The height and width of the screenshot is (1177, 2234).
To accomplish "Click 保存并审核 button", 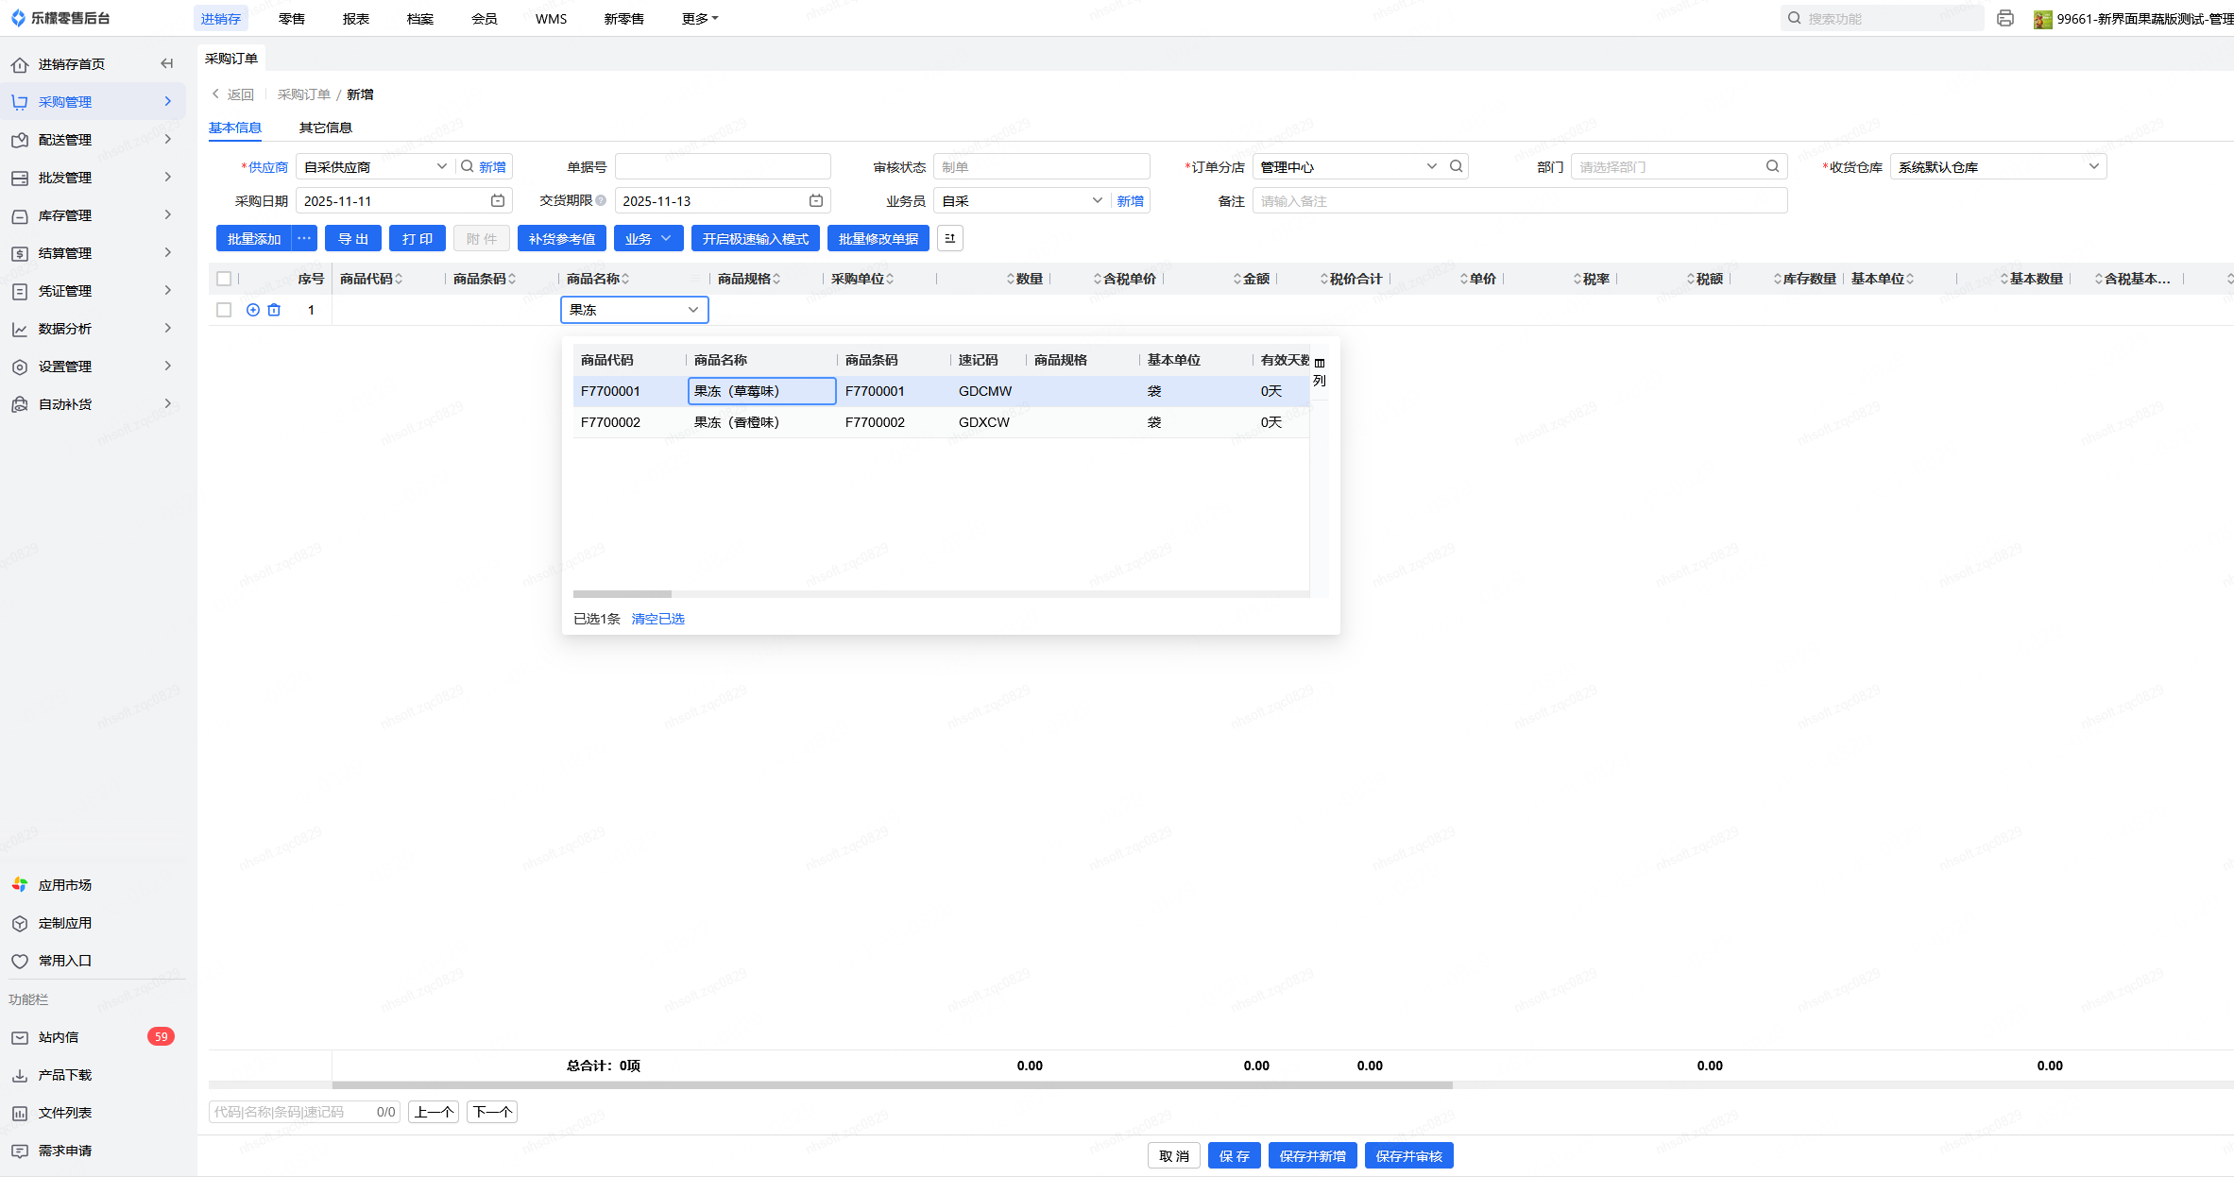I will tap(1408, 1156).
